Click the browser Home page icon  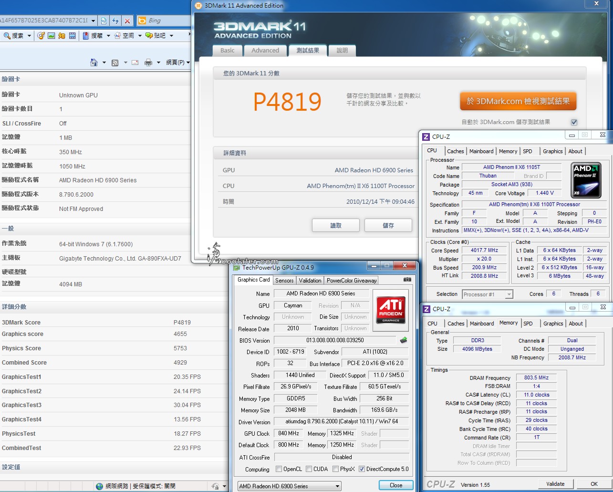94,63
